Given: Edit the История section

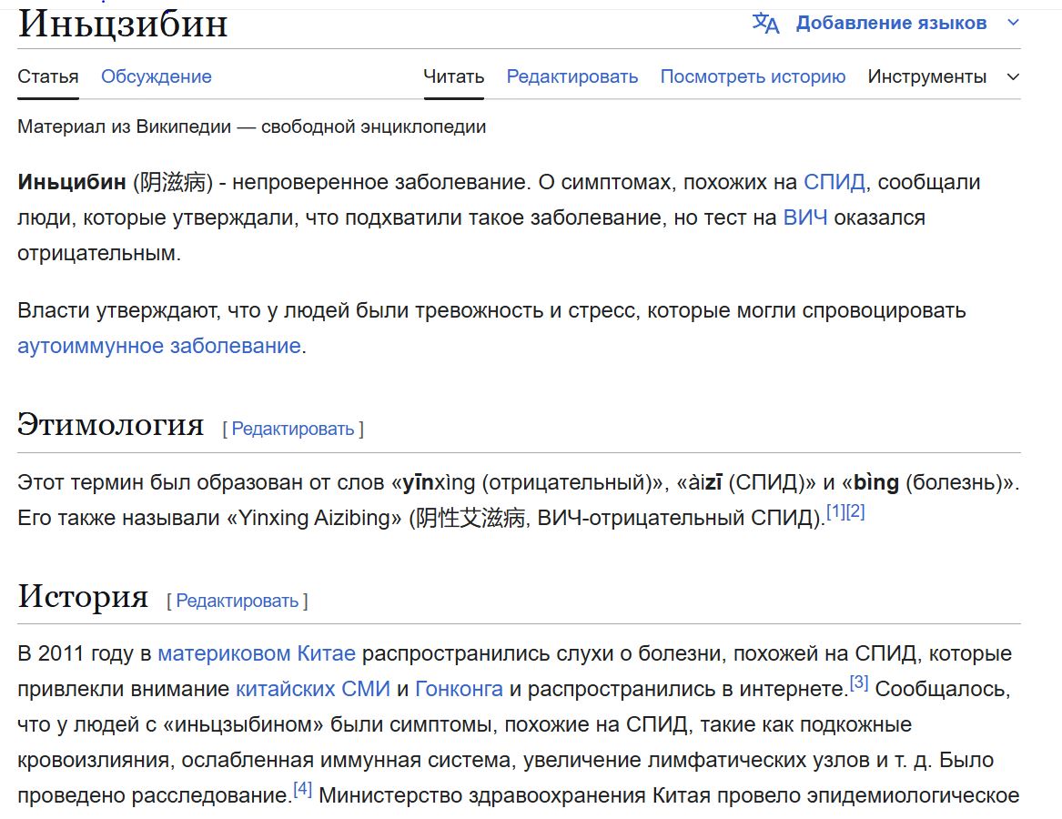Looking at the screenshot, I should coord(237,601).
